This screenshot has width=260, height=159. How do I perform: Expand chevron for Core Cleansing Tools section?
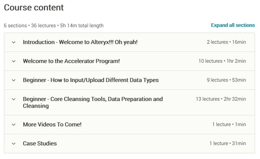(x=14, y=99)
